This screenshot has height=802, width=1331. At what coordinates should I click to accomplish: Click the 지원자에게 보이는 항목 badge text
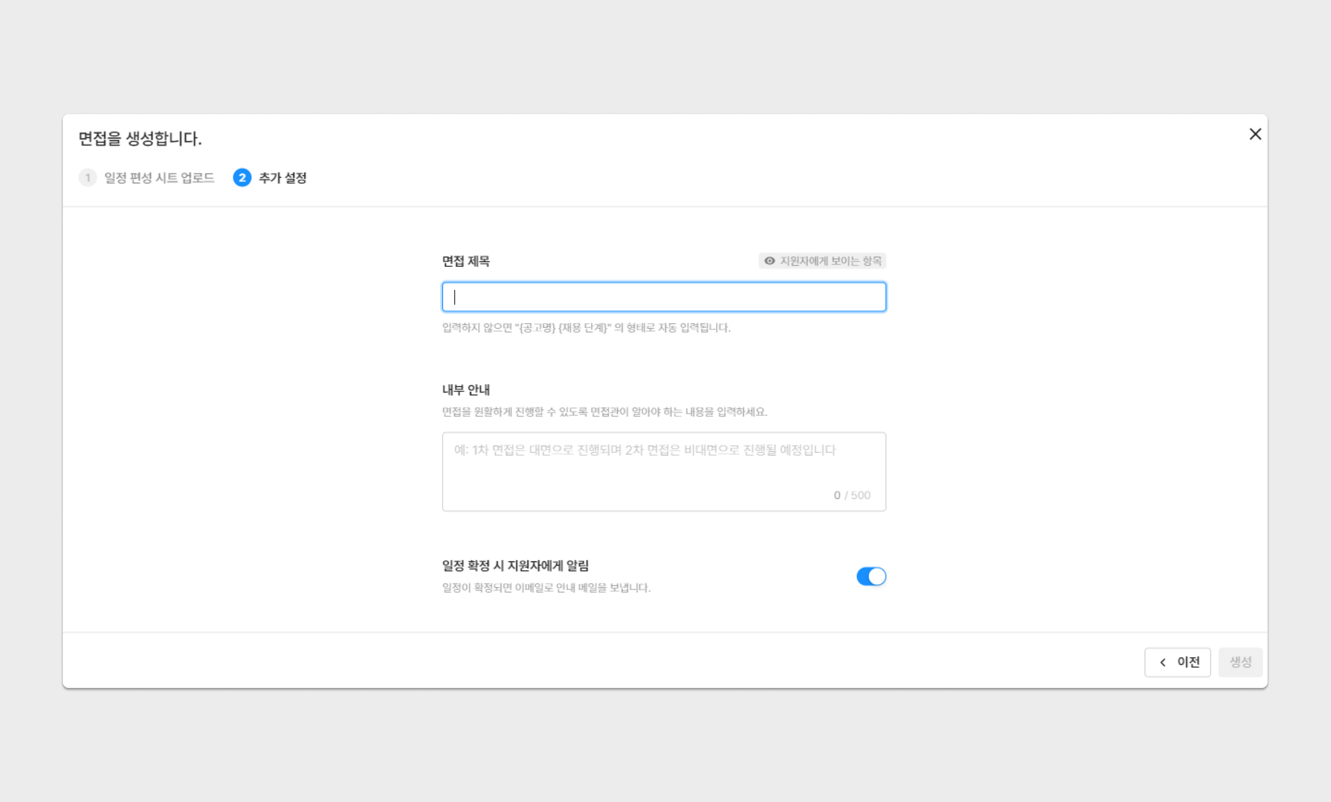coord(830,261)
